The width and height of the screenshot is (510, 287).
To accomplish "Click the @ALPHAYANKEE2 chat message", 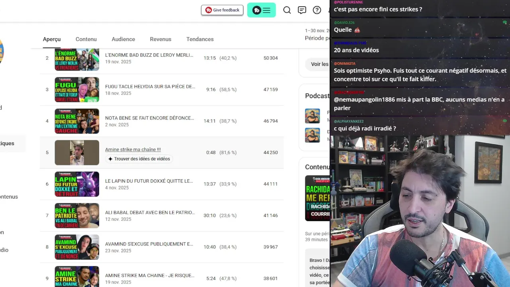I will [365, 128].
